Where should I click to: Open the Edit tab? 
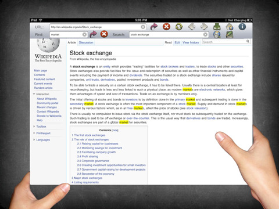[177, 42]
